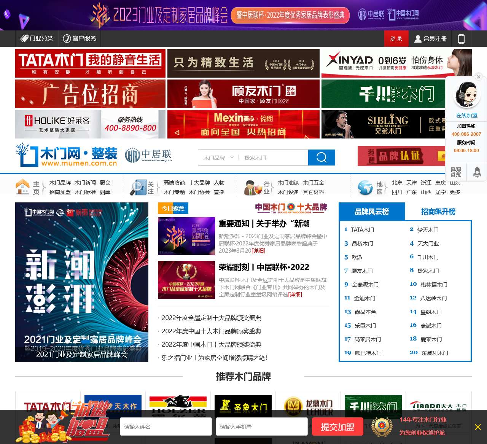Open 木门新闻 navigation link

tap(85, 183)
